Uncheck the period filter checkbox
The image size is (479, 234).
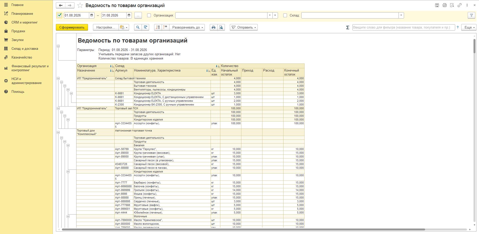point(59,15)
